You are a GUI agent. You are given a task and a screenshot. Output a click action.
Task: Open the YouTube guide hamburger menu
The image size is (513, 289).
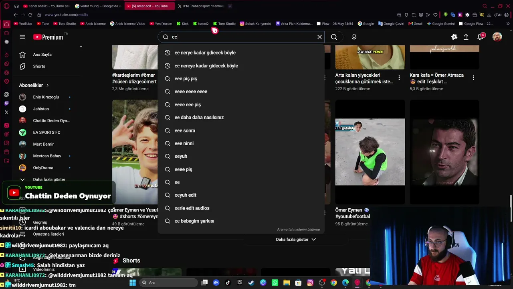click(22, 37)
